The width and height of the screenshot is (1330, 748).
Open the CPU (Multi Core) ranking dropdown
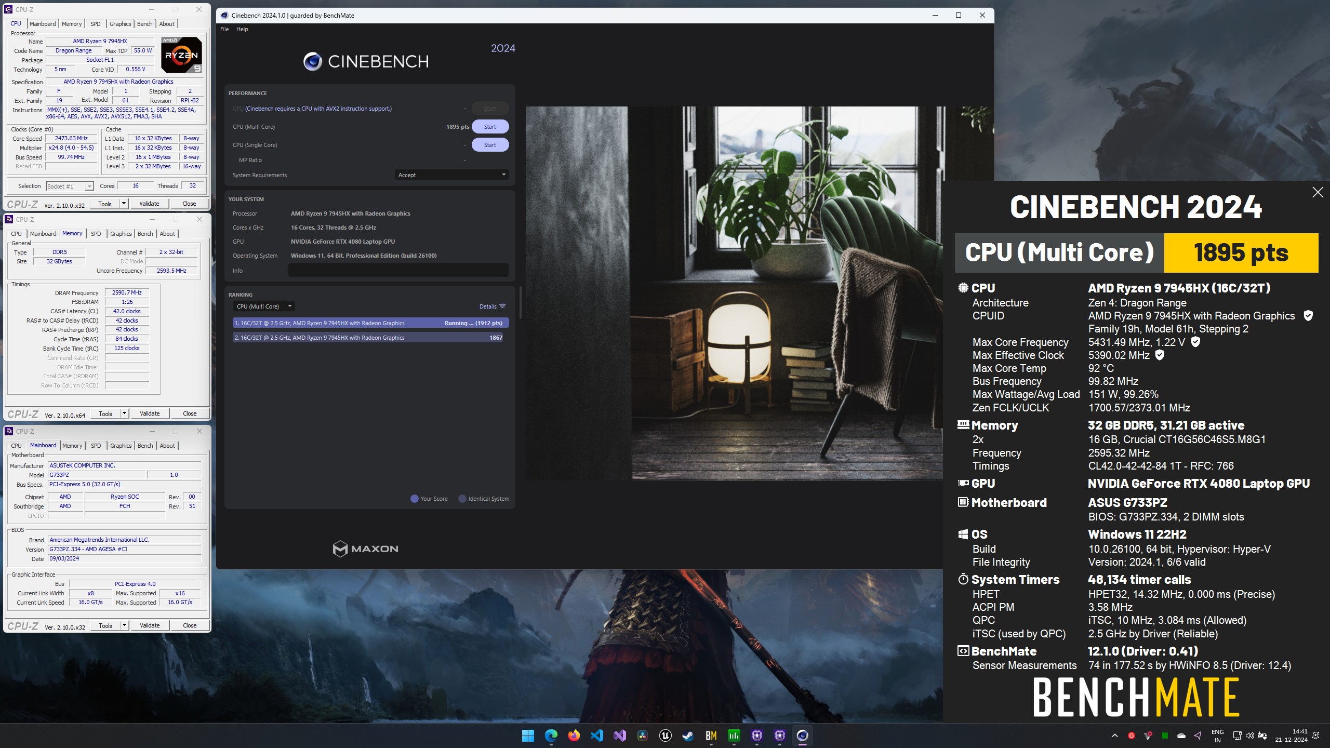(x=263, y=306)
